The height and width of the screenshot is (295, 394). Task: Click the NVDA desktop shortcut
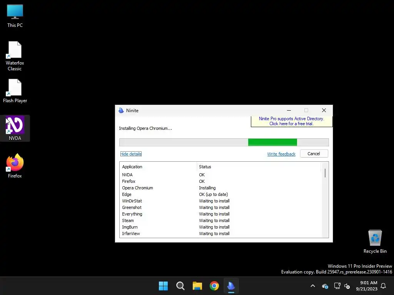click(15, 128)
